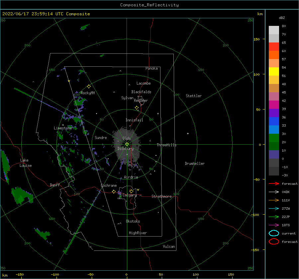
Task: Click the 2022/06/17 23:59:14 UTC timestamp
Action: click(x=29, y=14)
